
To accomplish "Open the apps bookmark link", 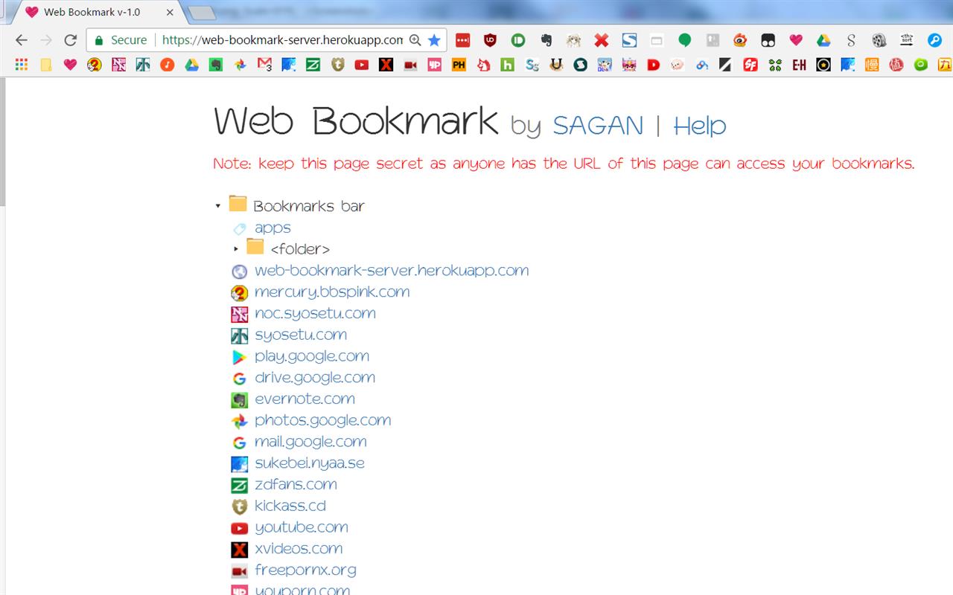I will click(x=272, y=228).
